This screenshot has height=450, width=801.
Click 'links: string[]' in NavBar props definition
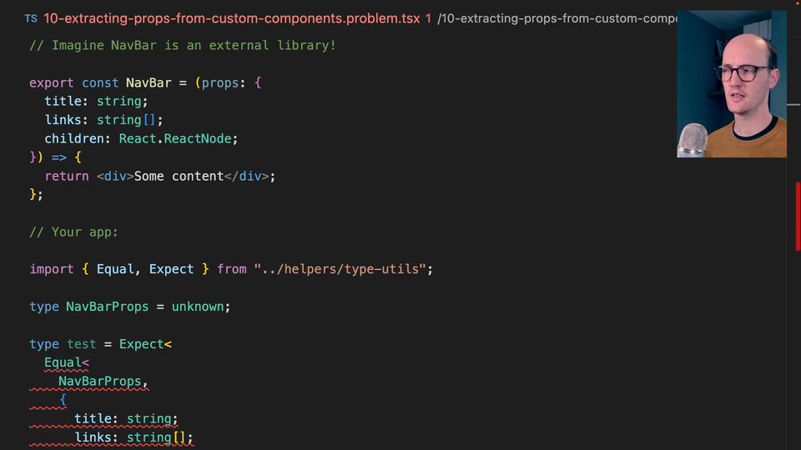click(x=103, y=120)
